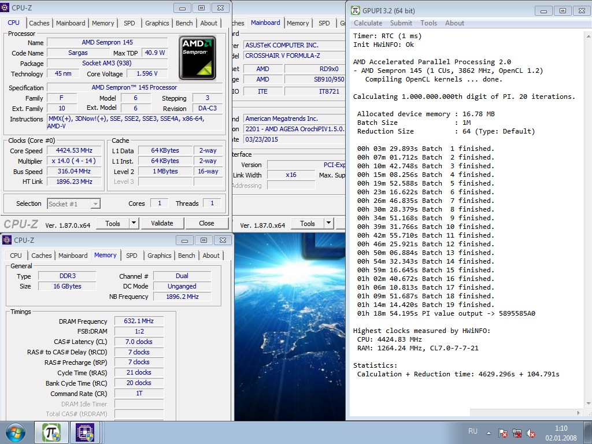Click PI value output line in GPUPI
Screen dimensions: 592x444
point(446,313)
